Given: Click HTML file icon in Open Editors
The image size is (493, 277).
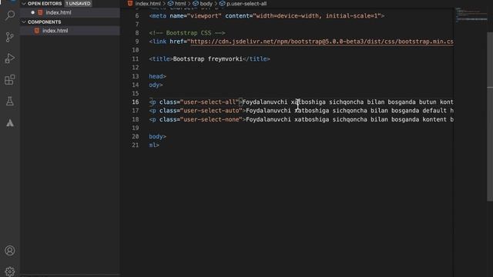Looking at the screenshot, I should pos(40,12).
